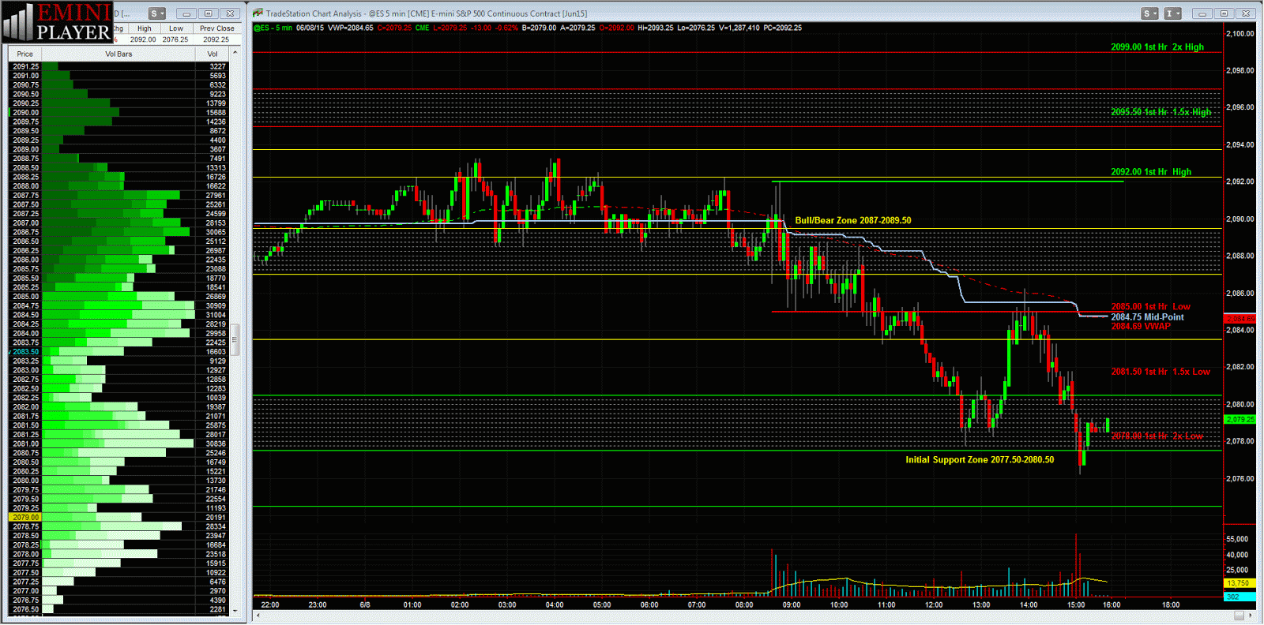Click the Prev Close column header
The width and height of the screenshot is (1264, 625).
pyautogui.click(x=217, y=28)
